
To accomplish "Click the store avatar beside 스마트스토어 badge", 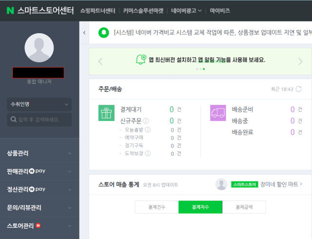I will 221,184.
